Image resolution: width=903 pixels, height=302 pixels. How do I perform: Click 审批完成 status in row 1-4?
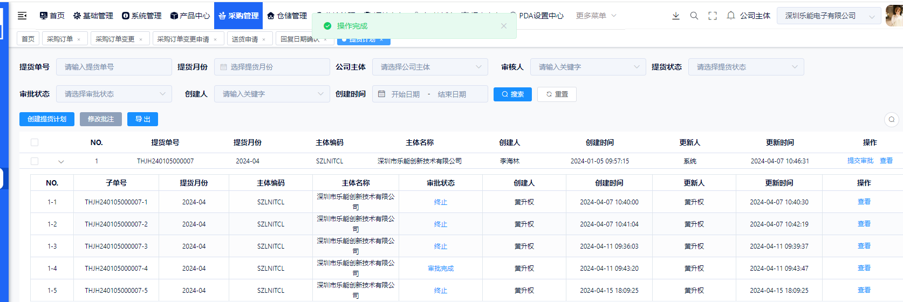click(441, 269)
